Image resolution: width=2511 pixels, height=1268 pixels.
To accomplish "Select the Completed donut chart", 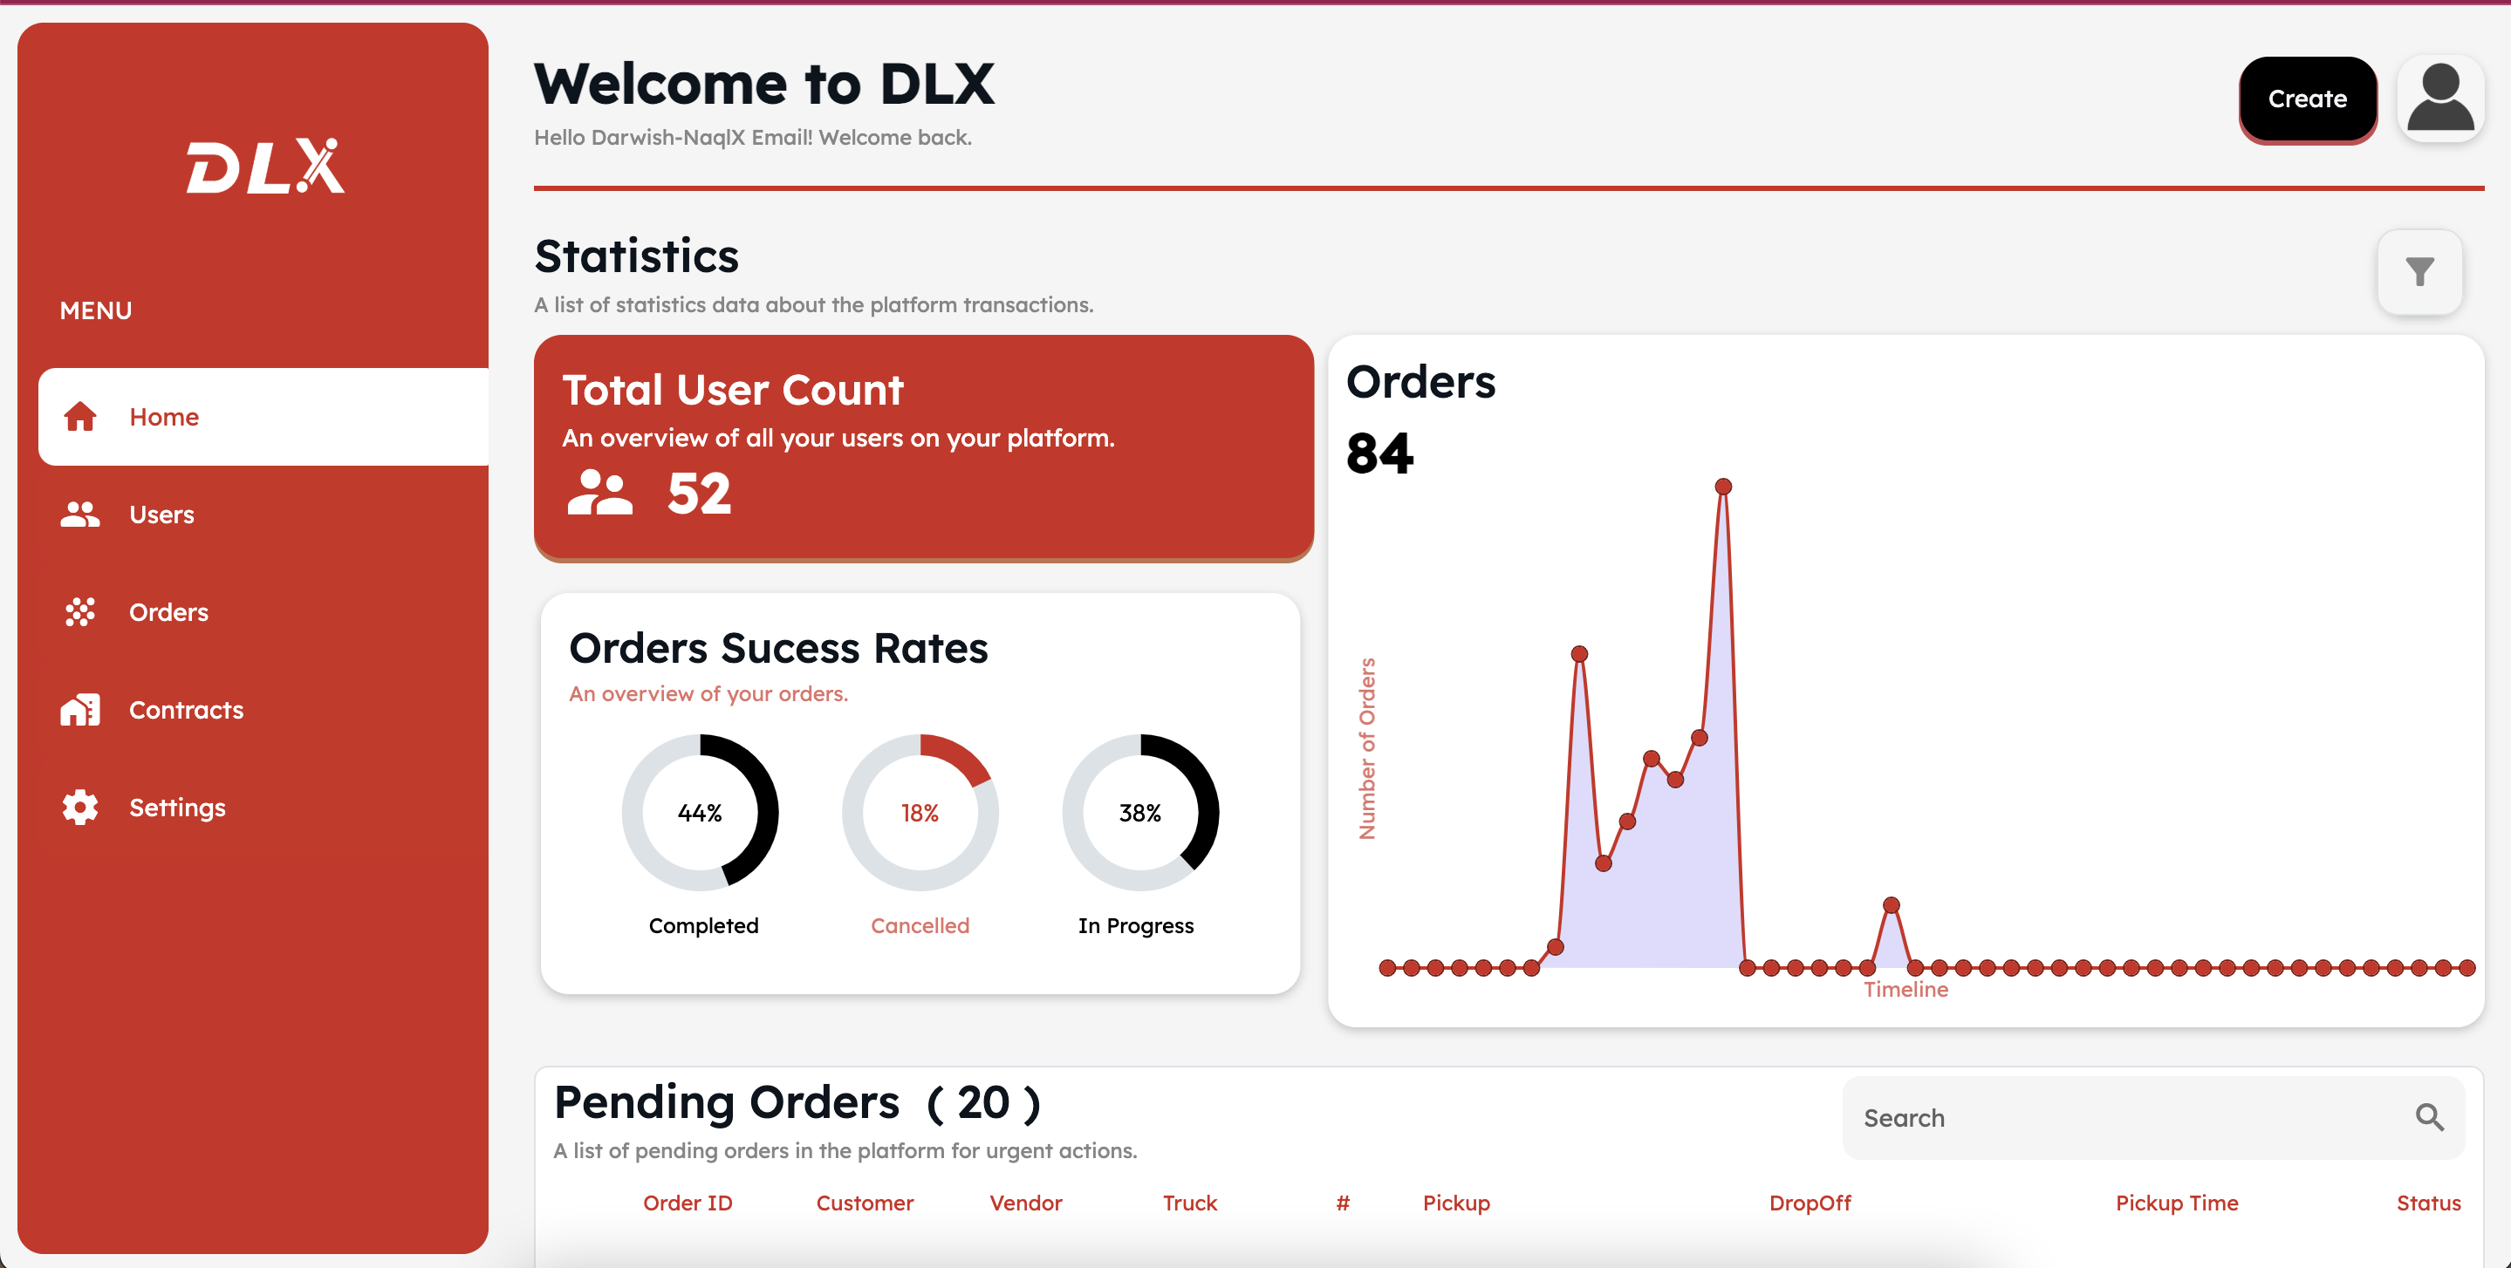I will [701, 812].
